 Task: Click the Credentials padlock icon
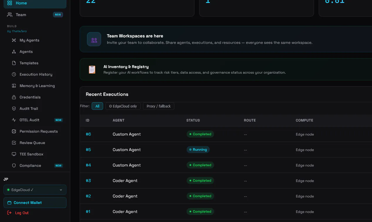[14, 97]
